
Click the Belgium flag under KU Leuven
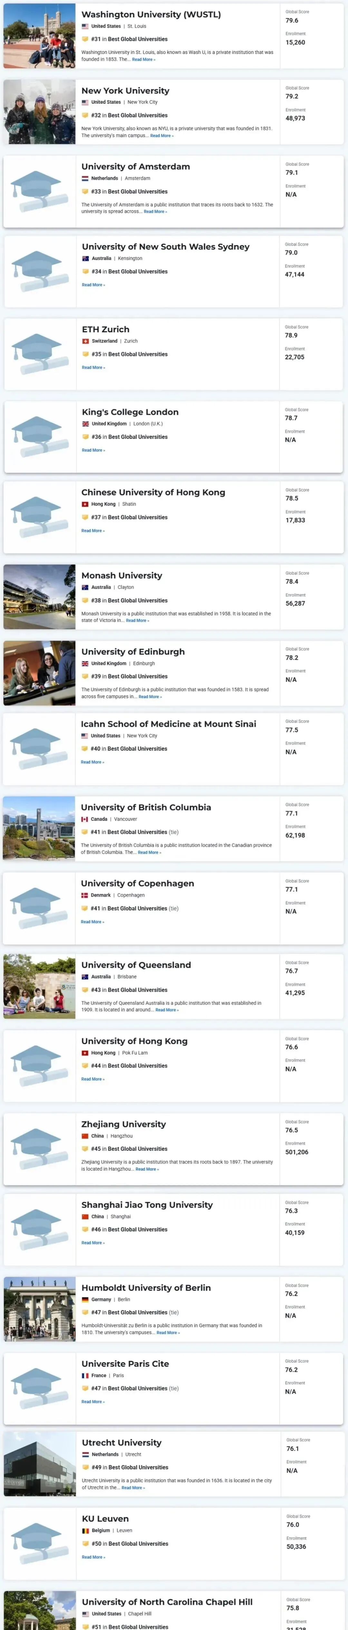pos(85,1531)
